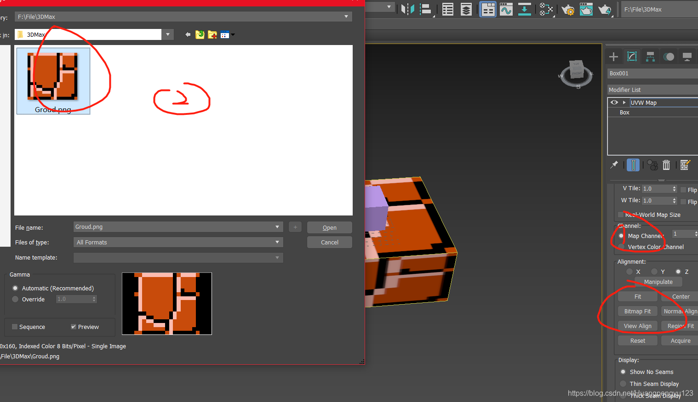Click Make Unique icon below the modifier stack
The image size is (698, 402).
[x=652, y=165]
